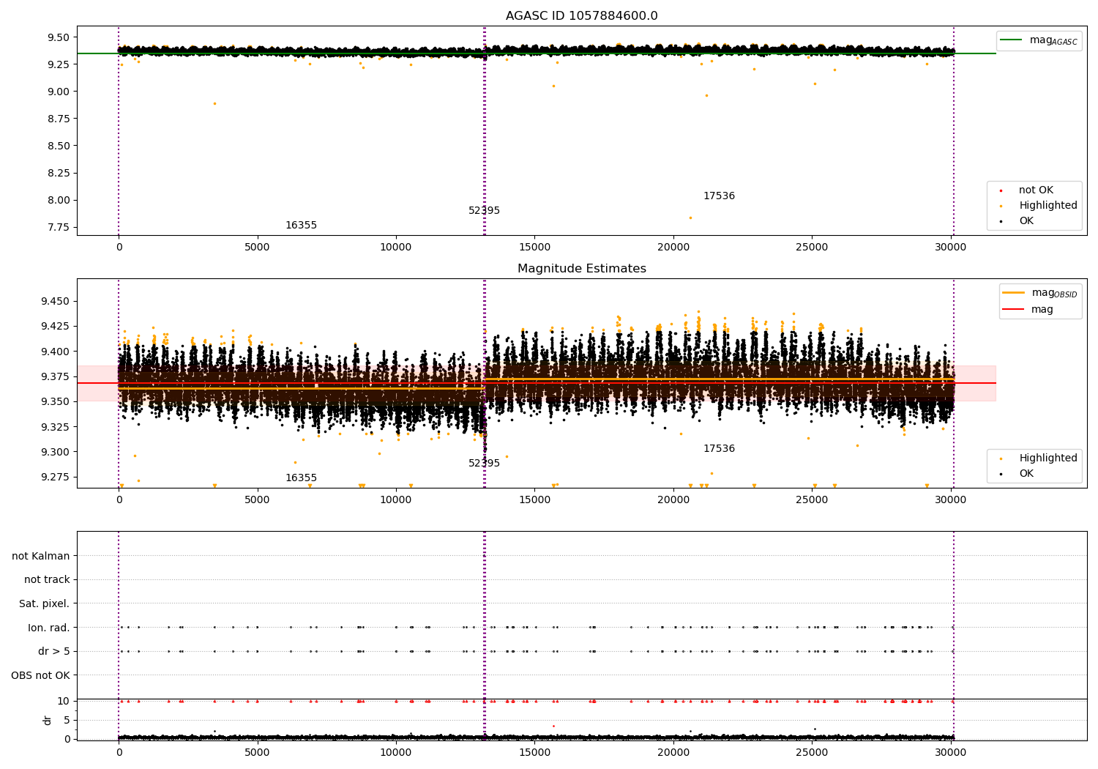The image size is (1098, 769).
Task: Click the 30000 x-tick under the bottom plot
Action: [x=951, y=753]
